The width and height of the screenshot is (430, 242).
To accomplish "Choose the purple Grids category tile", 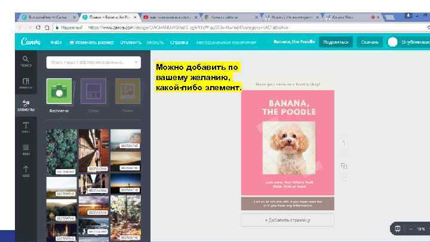I will (93, 91).
